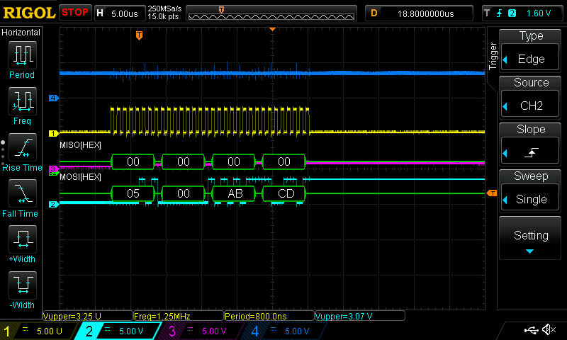Viewport: 567px width, 340px height.
Task: Select the +Width measurement icon
Action: pyautogui.click(x=23, y=239)
